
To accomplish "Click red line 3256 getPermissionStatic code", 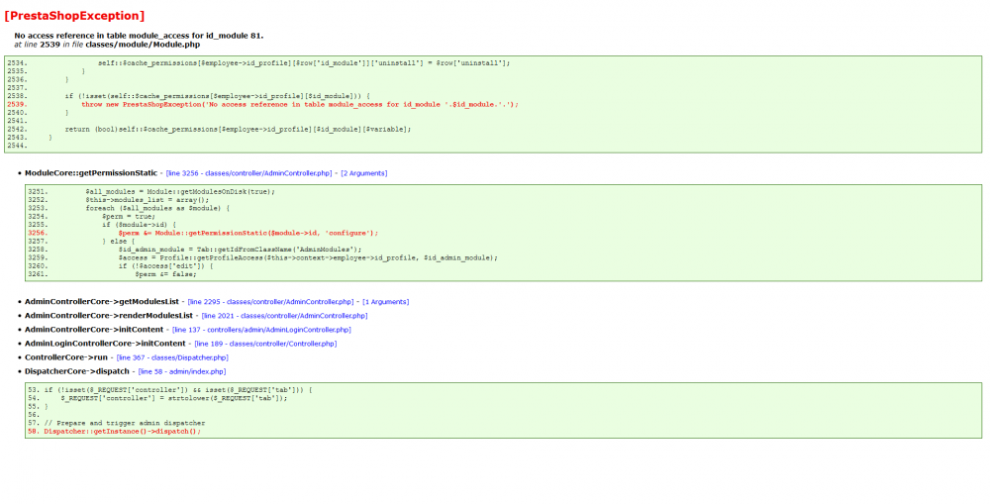I will click(x=248, y=233).
